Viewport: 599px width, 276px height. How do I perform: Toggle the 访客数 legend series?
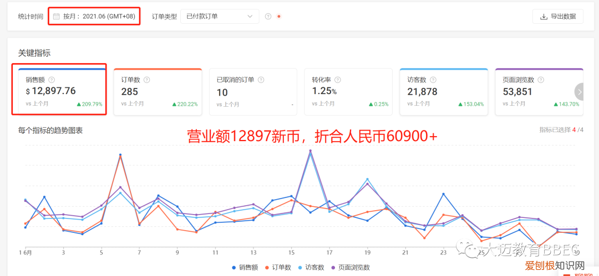[x=312, y=268]
